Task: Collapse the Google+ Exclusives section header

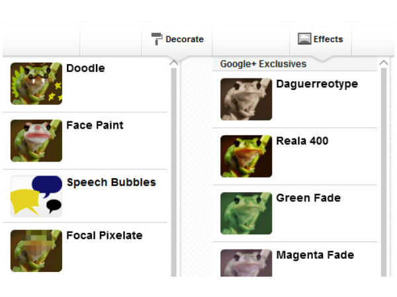Action: pyautogui.click(x=263, y=64)
